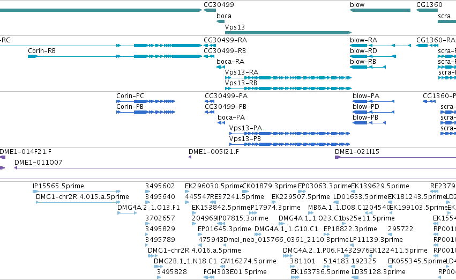Select the Vps13-PA protein feature
The height and width of the screenshot is (280, 456).
pos(290,134)
